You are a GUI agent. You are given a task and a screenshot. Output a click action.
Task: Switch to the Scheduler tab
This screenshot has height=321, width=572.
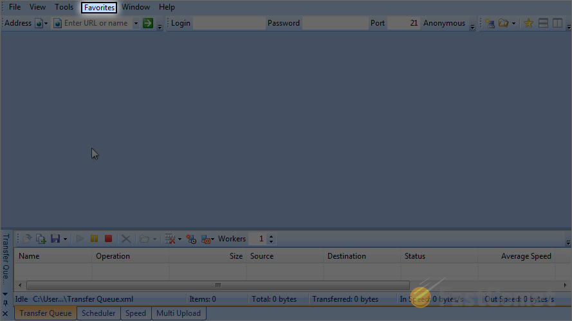point(98,313)
